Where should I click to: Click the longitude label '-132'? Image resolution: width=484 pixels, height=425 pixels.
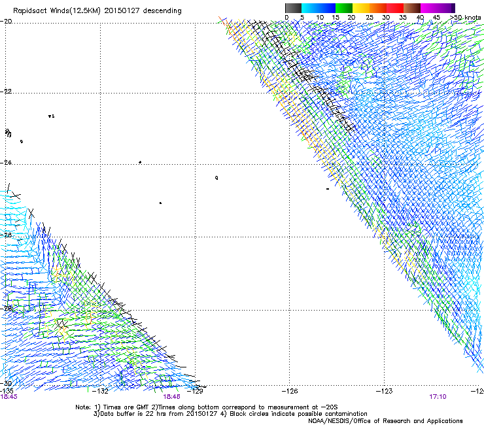101,391
